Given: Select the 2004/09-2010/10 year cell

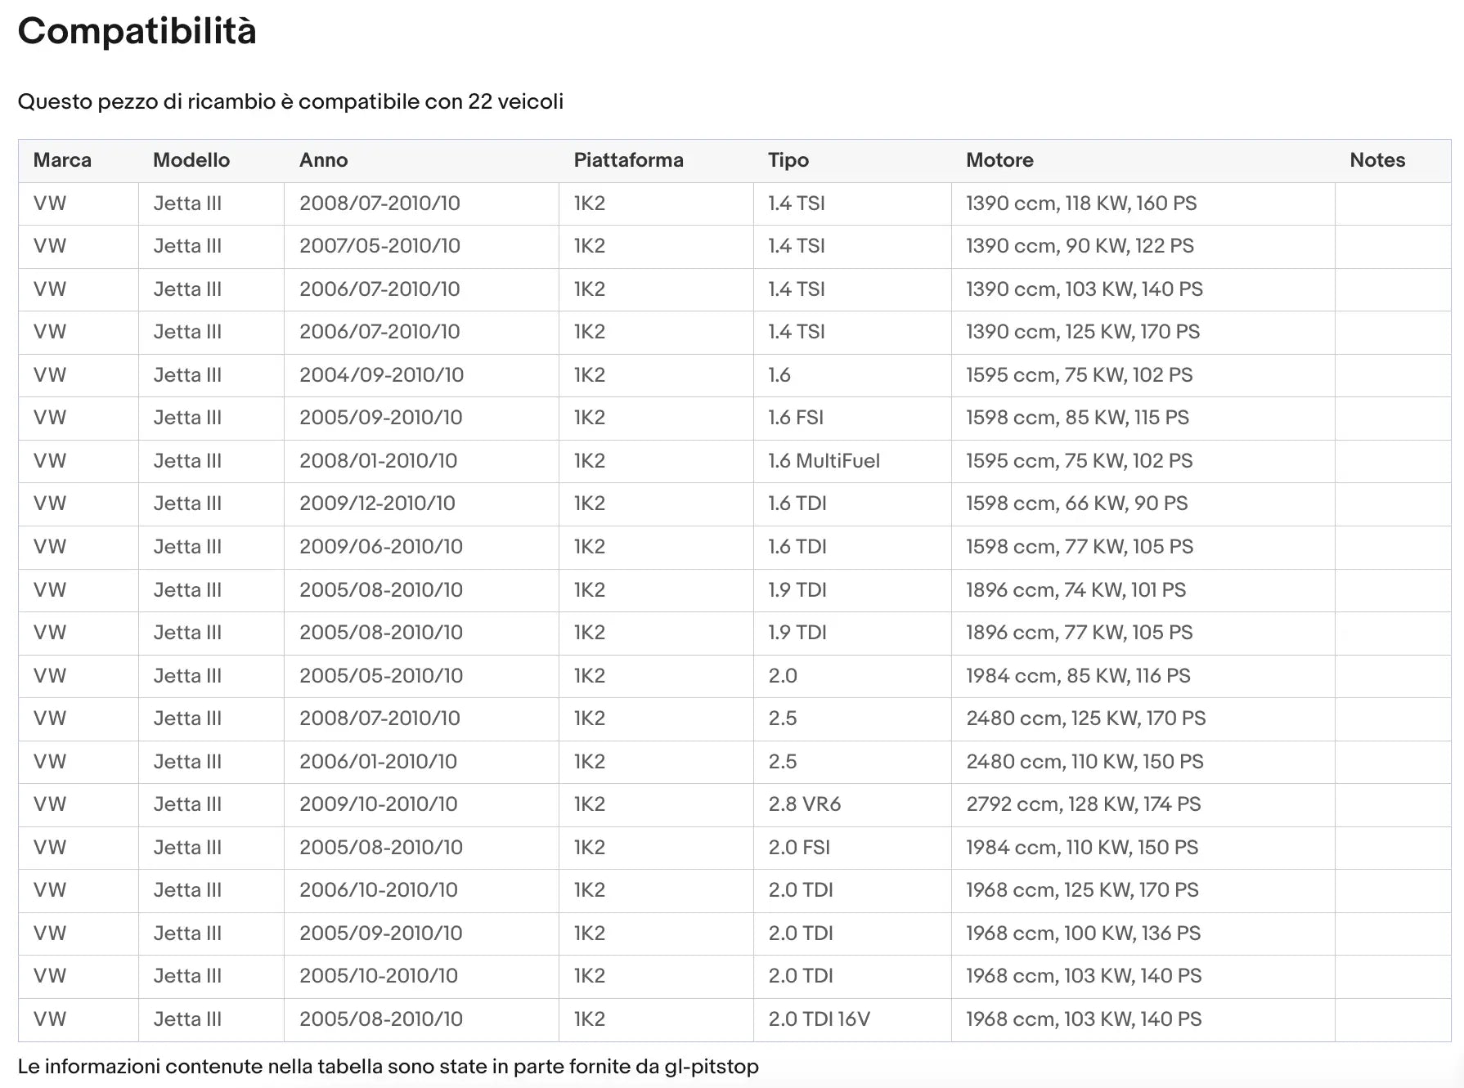Looking at the screenshot, I should pyautogui.click(x=381, y=375).
